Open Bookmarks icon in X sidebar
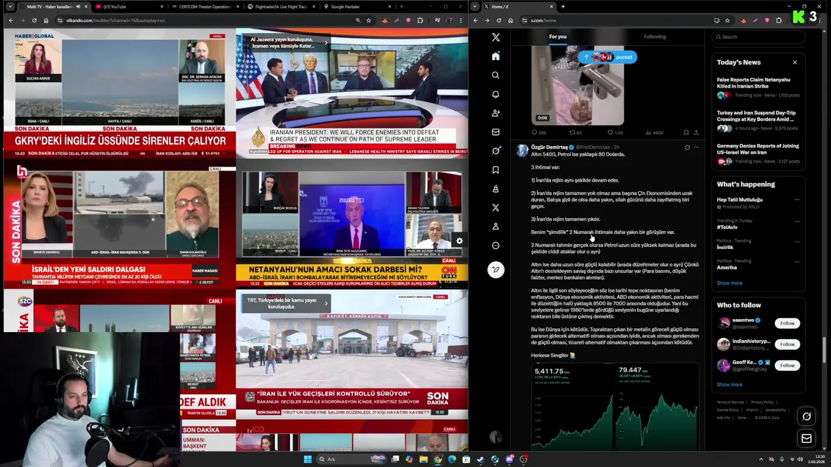The width and height of the screenshot is (831, 467). (495, 170)
